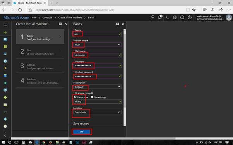Screen dimensions: 233x145
Task: Open the Subscription dropdown
Action: coord(97,87)
